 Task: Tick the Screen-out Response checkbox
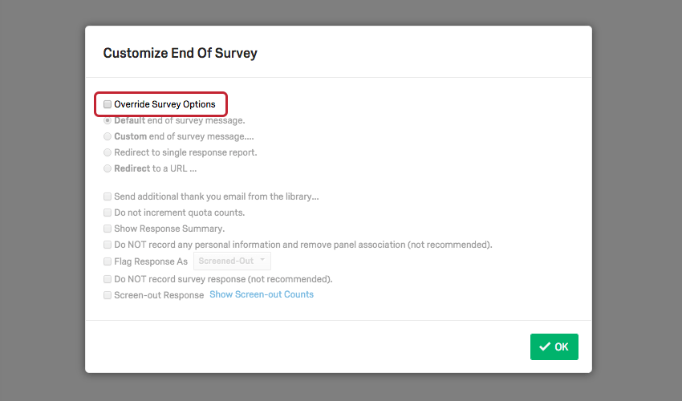pos(108,295)
